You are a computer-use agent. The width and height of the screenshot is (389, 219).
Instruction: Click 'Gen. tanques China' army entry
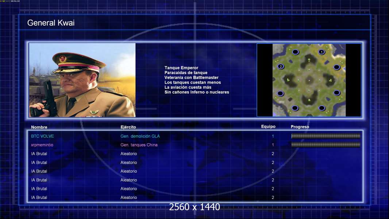click(139, 145)
